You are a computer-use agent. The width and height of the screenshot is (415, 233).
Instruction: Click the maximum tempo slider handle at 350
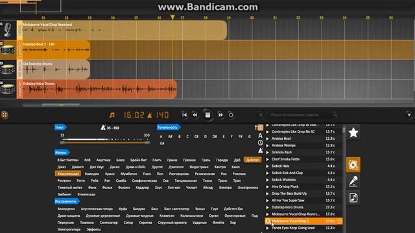[148, 142]
